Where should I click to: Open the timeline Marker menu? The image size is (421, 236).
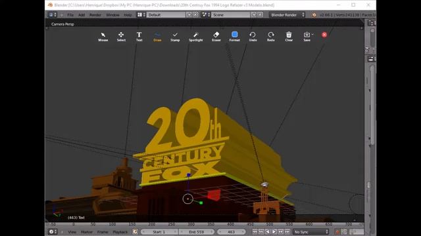pos(87,232)
